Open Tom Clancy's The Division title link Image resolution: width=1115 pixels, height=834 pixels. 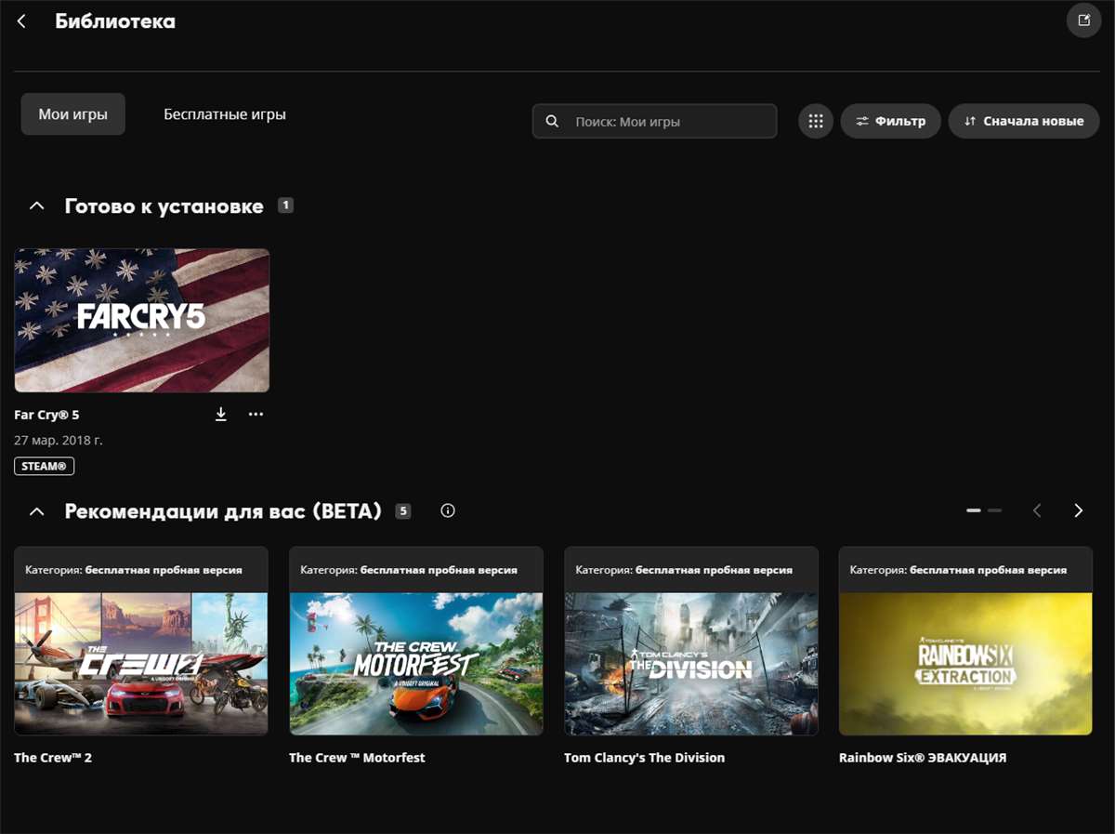click(644, 758)
